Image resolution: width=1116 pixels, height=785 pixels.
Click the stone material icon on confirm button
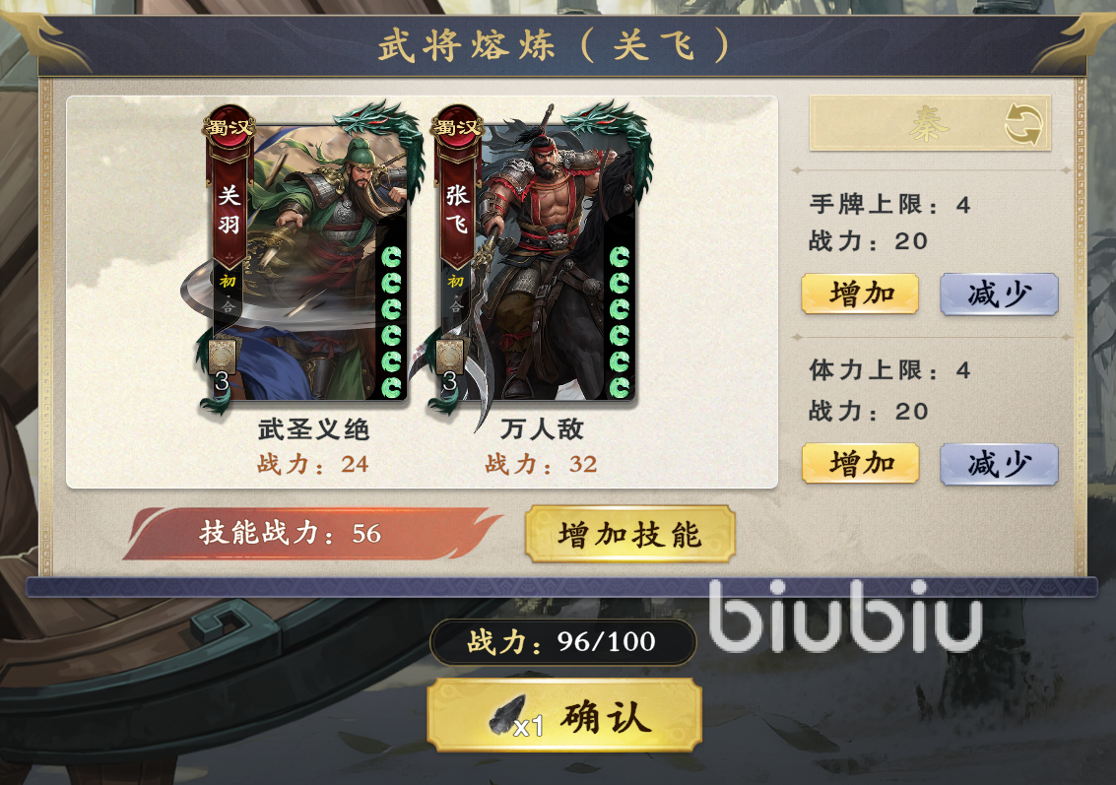[x=508, y=715]
